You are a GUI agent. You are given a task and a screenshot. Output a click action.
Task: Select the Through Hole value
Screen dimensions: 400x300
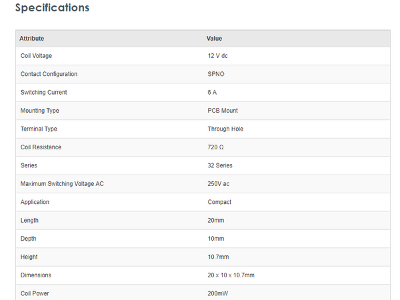[x=225, y=129]
